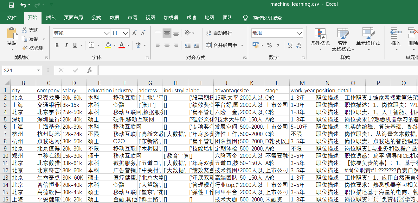
Task: Align text left
Action: (x=158, y=45)
